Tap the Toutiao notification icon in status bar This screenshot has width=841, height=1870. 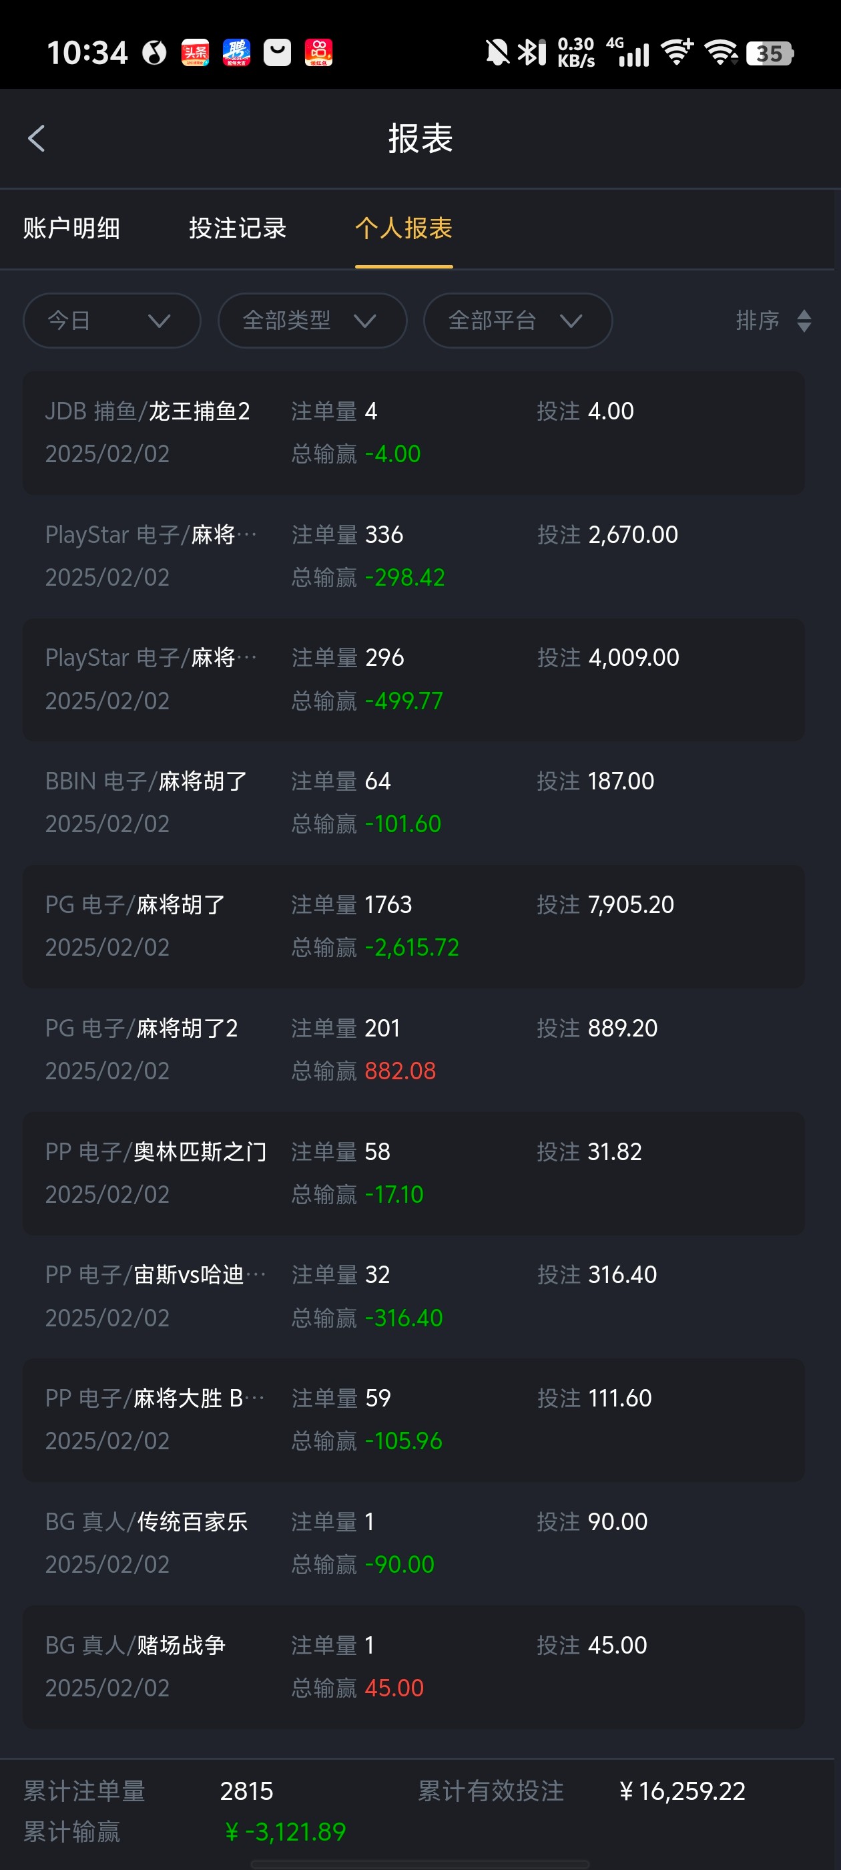(195, 52)
